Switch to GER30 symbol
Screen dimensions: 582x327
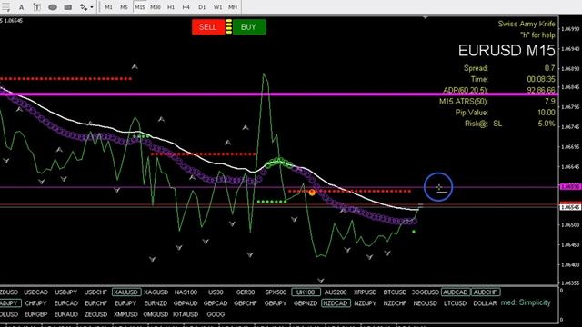point(246,292)
